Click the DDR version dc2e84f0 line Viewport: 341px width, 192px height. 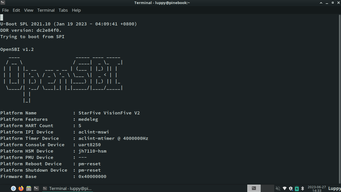31,30
